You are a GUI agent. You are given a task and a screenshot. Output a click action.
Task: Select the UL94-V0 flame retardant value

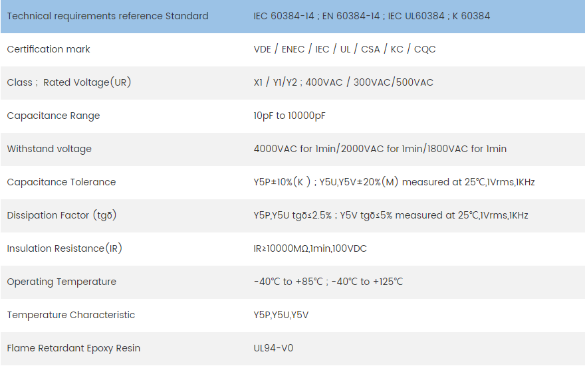pos(273,348)
